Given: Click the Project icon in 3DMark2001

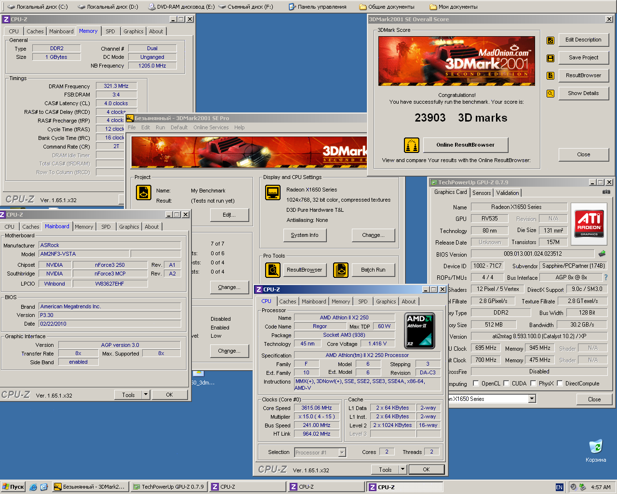Looking at the screenshot, I should (x=144, y=192).
